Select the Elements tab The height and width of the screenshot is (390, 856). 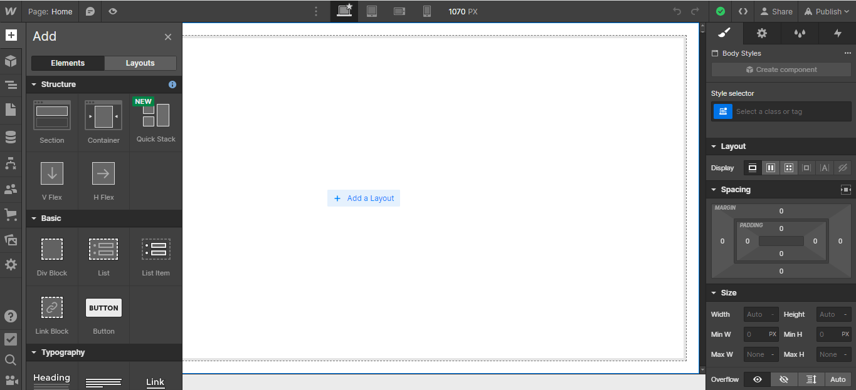tap(68, 63)
